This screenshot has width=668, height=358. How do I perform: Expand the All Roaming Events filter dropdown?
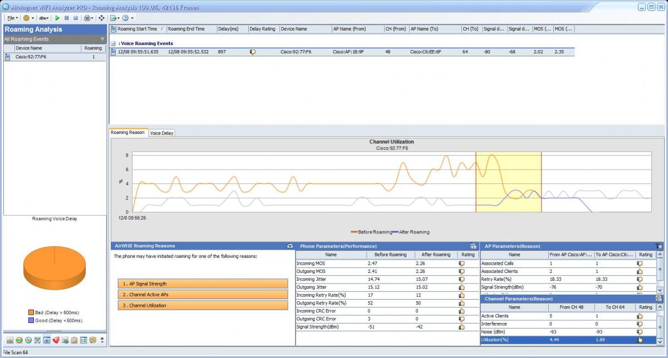(x=102, y=39)
